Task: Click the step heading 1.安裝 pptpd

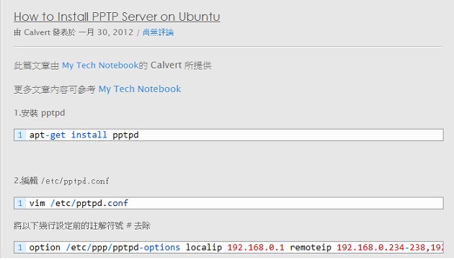Action: tap(40, 113)
